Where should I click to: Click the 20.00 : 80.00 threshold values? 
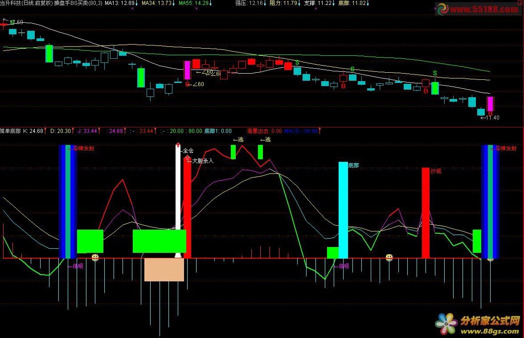pos(186,131)
